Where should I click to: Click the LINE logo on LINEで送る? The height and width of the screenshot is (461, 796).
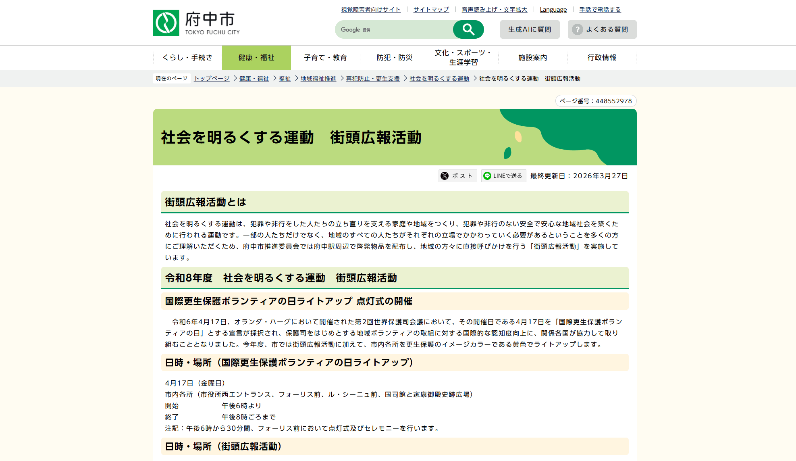pyautogui.click(x=487, y=176)
